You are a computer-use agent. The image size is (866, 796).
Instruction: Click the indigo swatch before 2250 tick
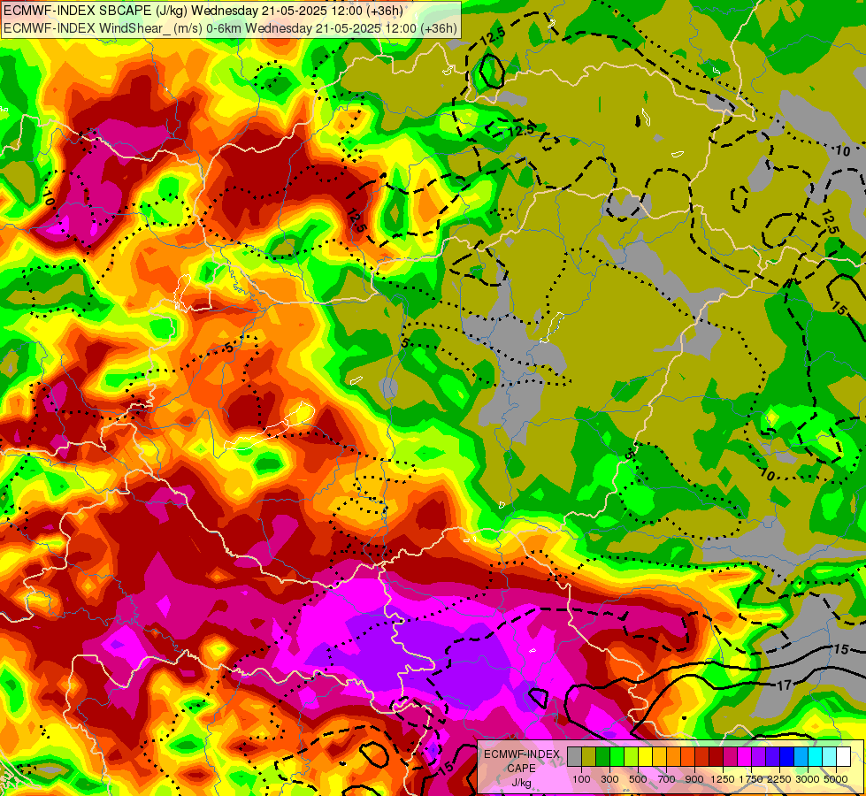(772, 757)
